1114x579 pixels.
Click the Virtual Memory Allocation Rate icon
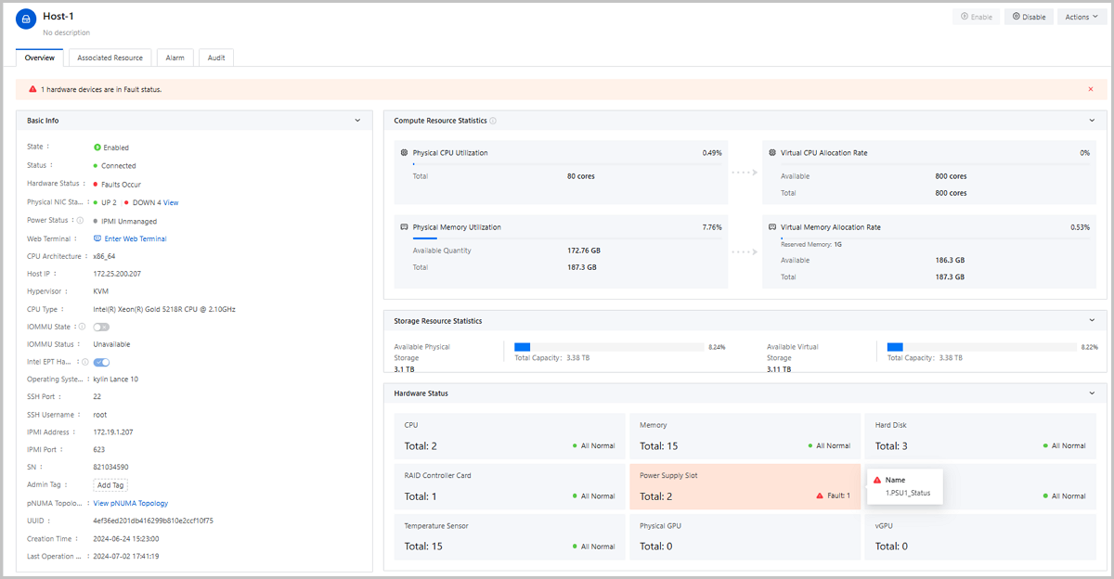772,226
